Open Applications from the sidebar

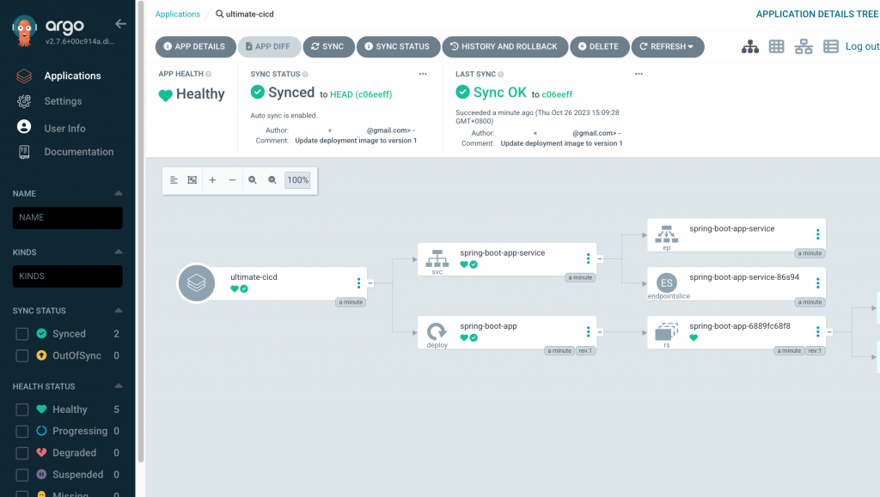point(72,76)
